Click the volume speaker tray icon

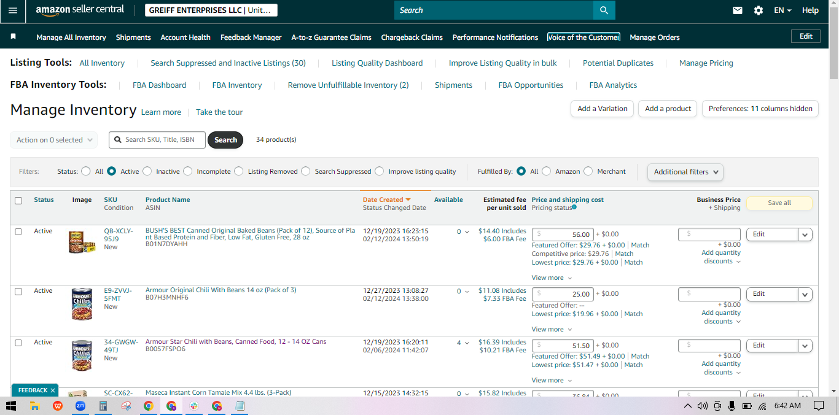[x=702, y=406]
